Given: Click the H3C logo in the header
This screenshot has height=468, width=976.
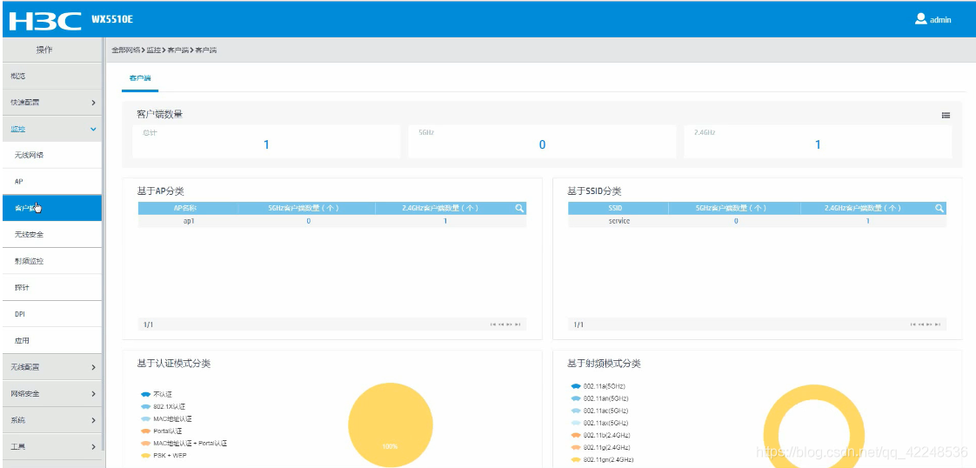Looking at the screenshot, I should [45, 19].
